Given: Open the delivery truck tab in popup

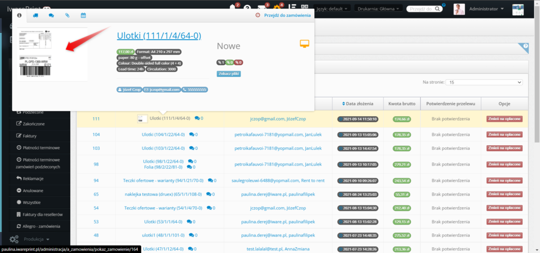Looking at the screenshot, I should [x=35, y=15].
